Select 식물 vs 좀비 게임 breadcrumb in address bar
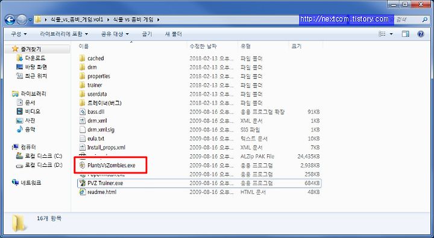 coord(133,20)
